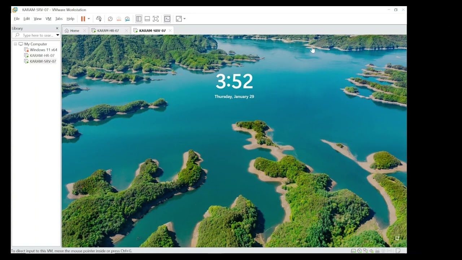462x260 pixels.
Task: Select Windows 11 x64 in the Library
Action: (43, 50)
